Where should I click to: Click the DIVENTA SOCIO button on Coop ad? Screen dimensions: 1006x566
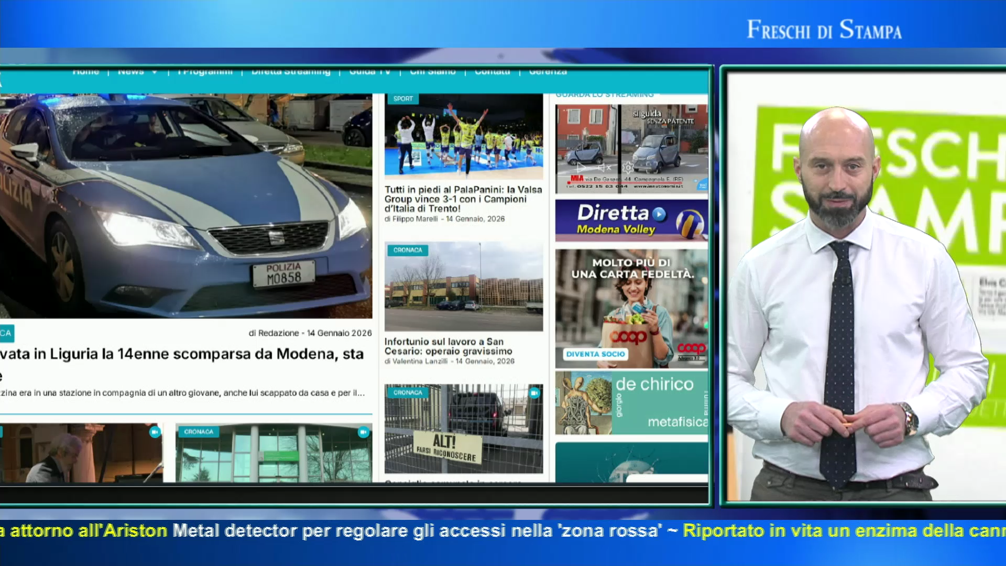point(595,354)
